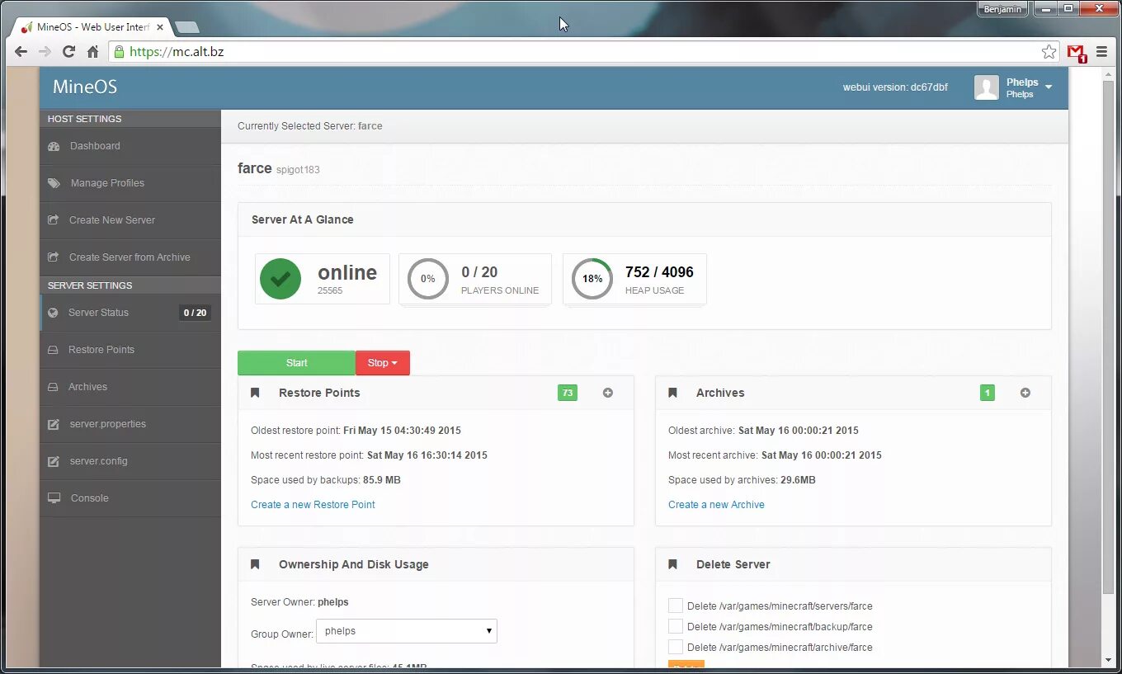Check Delete /var/games/minecraft/servers/farce box

(x=676, y=606)
